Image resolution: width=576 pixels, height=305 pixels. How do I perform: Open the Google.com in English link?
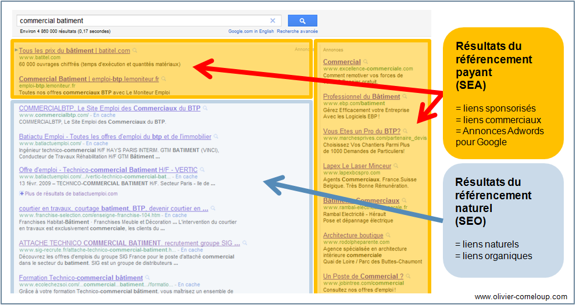click(251, 31)
